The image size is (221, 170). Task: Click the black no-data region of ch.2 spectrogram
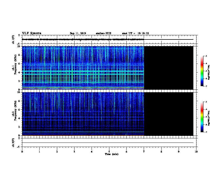click(x=169, y=114)
